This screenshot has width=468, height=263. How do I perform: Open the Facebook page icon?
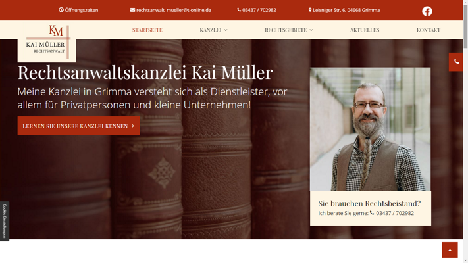[x=427, y=11]
